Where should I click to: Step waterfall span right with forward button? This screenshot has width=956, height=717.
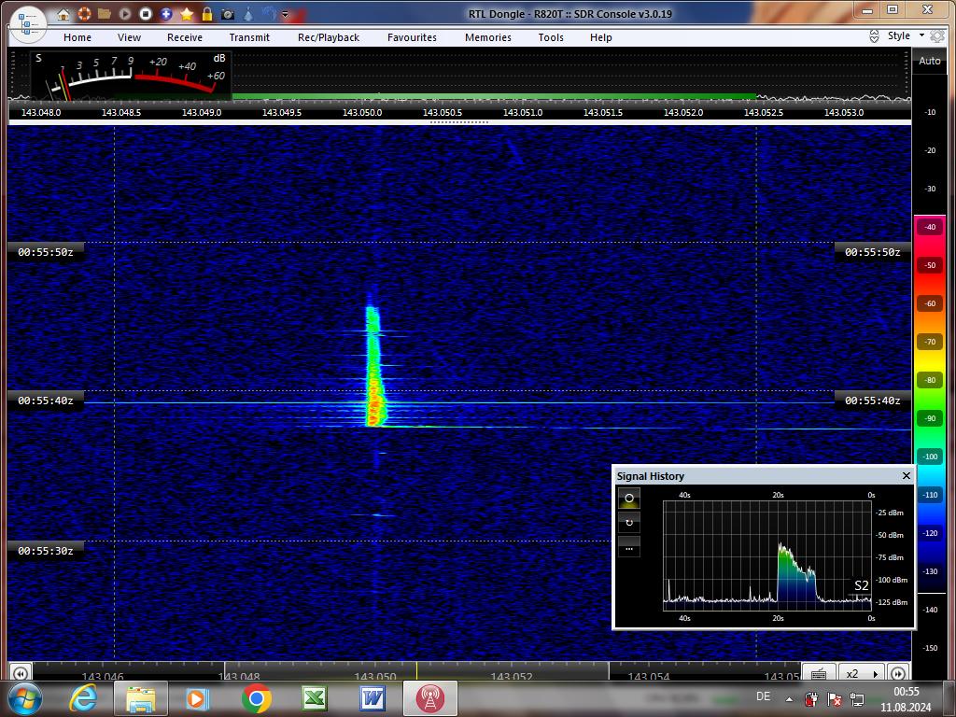click(898, 673)
